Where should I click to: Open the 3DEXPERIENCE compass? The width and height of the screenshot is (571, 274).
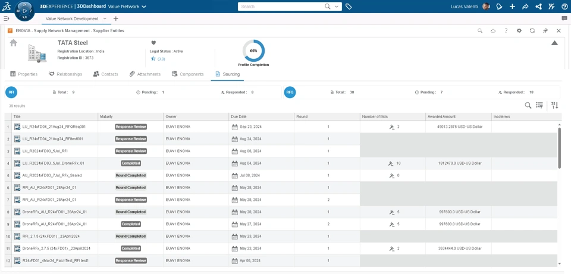click(x=24, y=11)
